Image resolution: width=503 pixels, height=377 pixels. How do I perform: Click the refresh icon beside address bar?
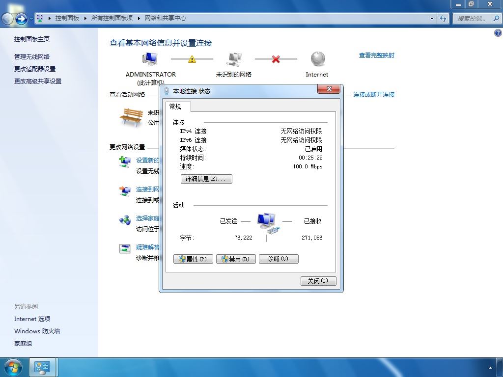pyautogui.click(x=443, y=18)
